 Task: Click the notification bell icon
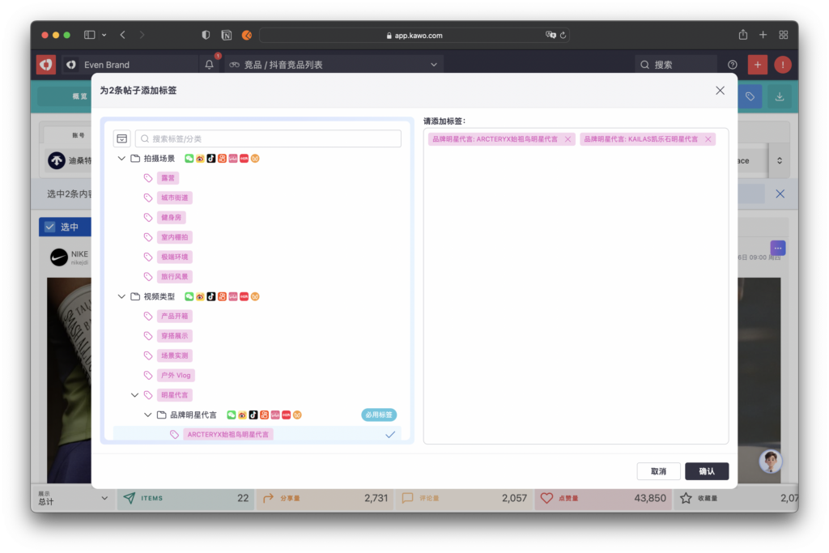[210, 65]
